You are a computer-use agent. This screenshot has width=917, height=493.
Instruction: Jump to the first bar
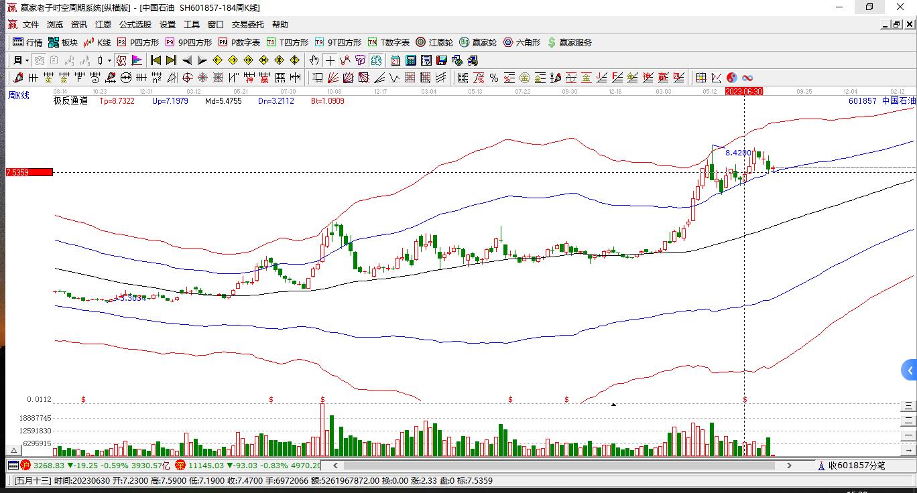[156, 60]
